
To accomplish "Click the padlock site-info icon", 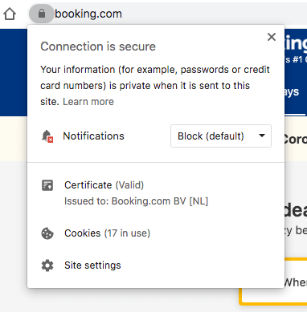I will pyautogui.click(x=42, y=14).
